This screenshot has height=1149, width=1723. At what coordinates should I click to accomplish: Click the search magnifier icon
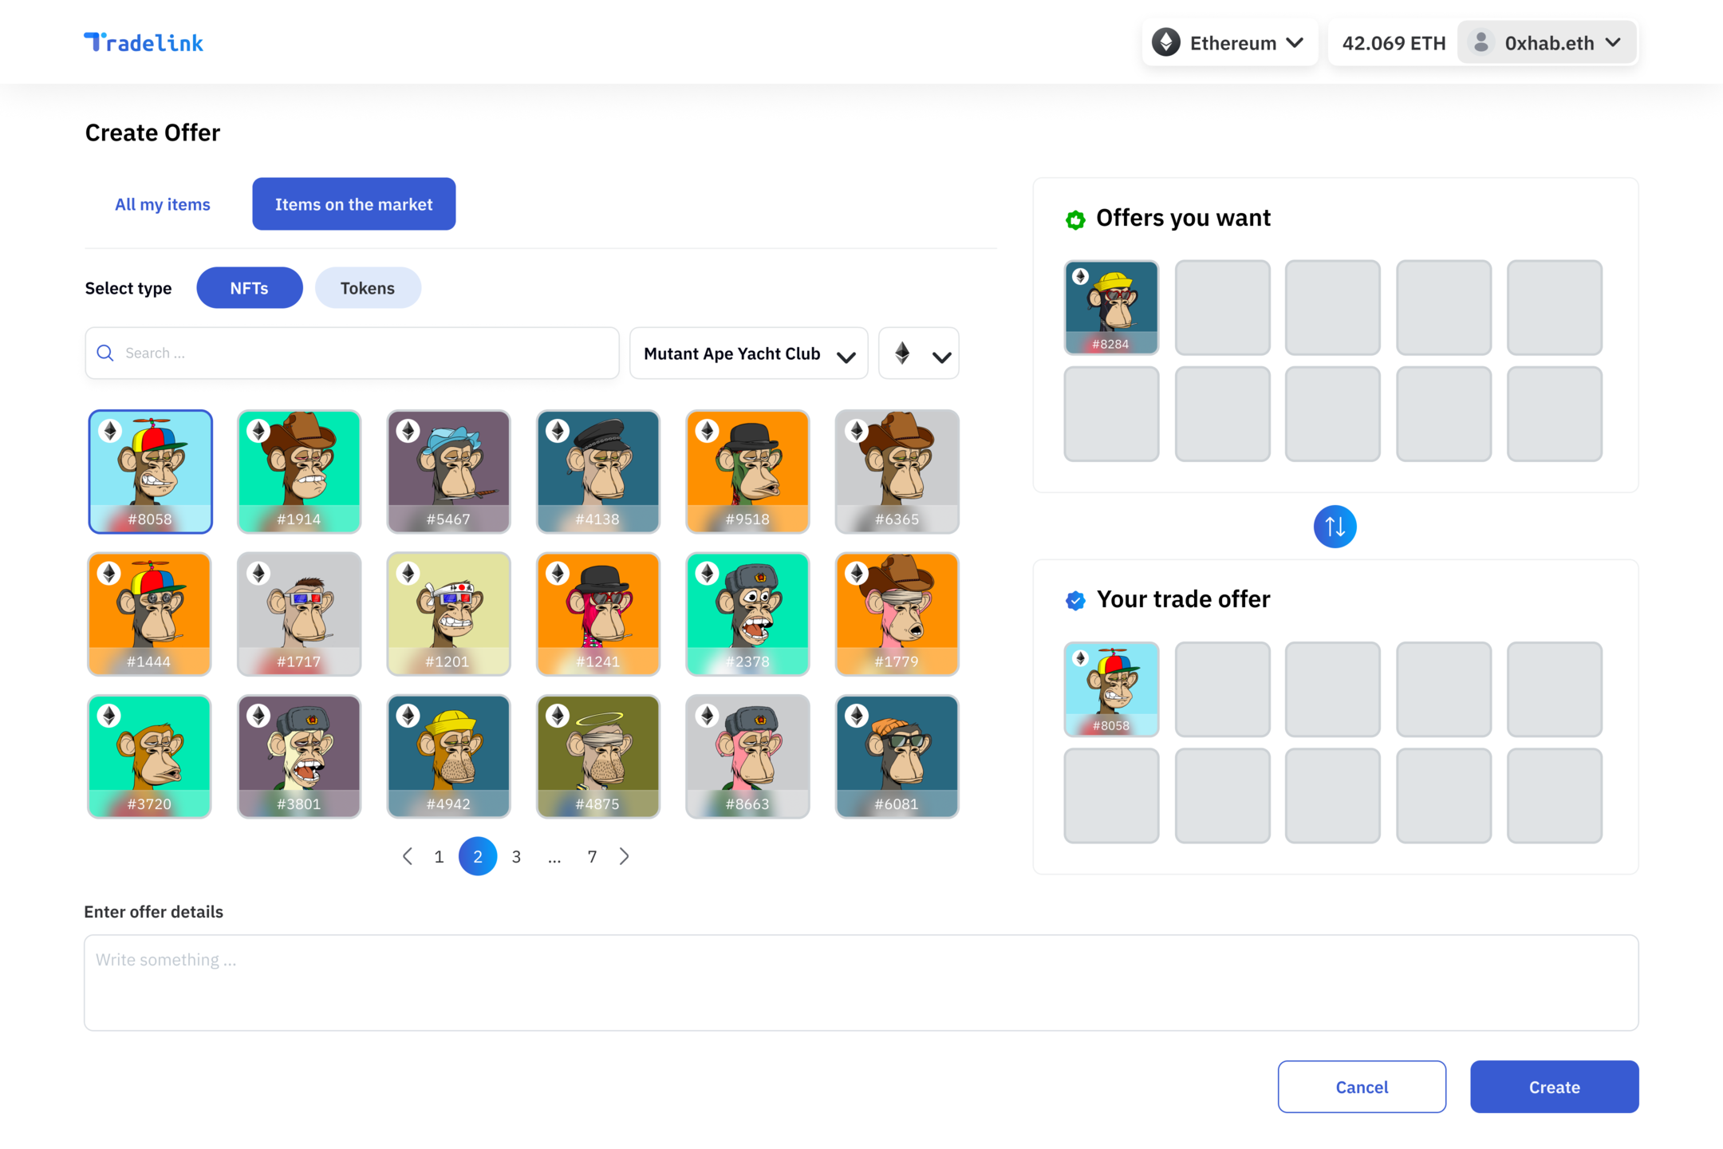tap(105, 353)
